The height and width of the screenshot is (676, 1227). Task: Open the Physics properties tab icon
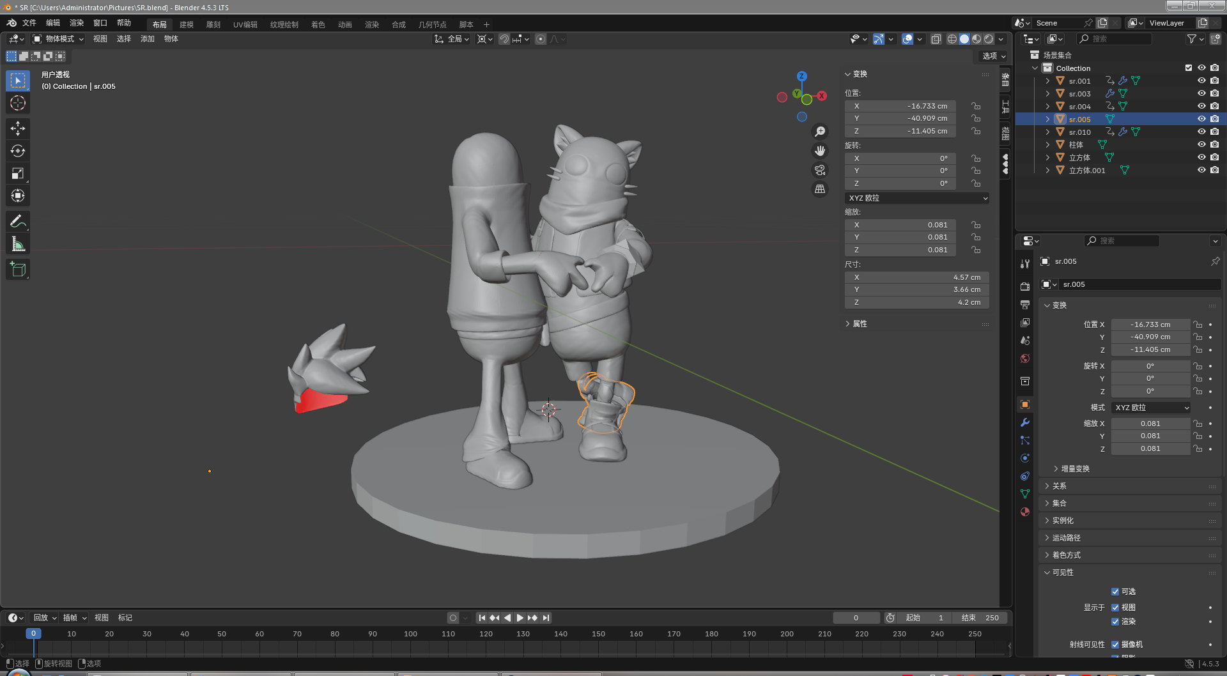1025,458
